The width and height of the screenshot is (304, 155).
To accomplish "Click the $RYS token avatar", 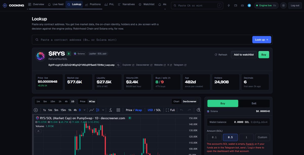I will point(40,56).
